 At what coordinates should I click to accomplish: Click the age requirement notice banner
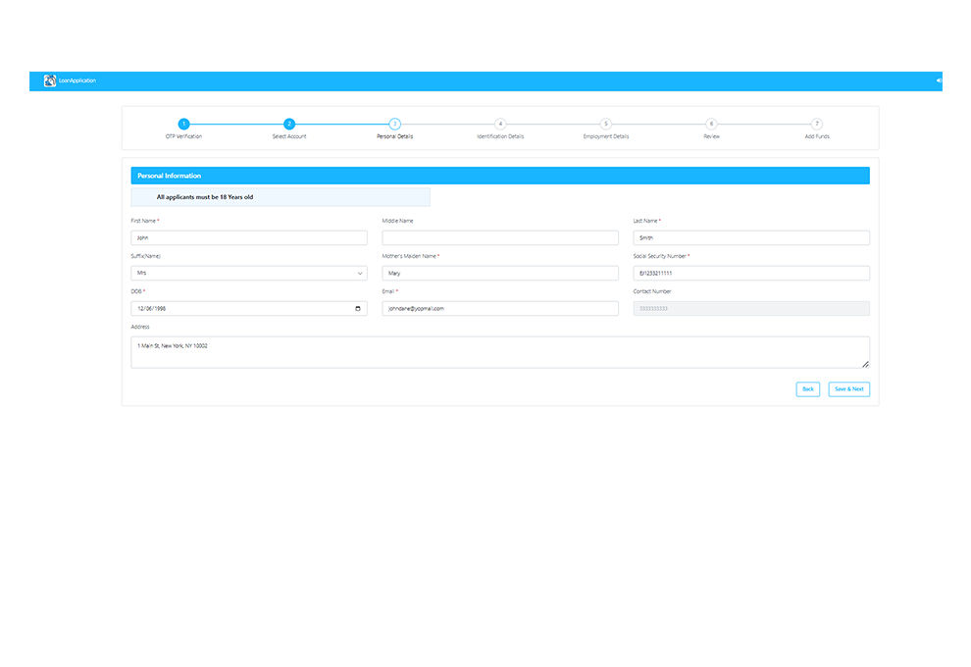pyautogui.click(x=281, y=197)
